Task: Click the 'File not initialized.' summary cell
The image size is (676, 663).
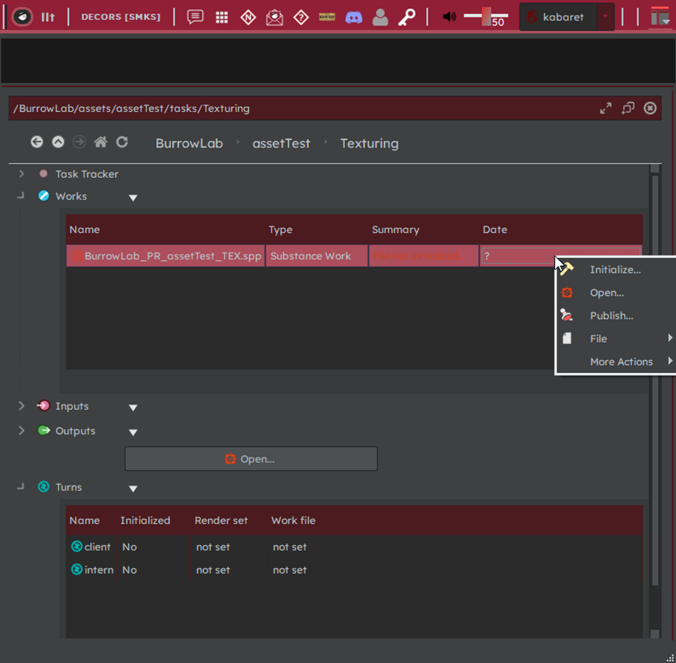Action: pyautogui.click(x=424, y=256)
